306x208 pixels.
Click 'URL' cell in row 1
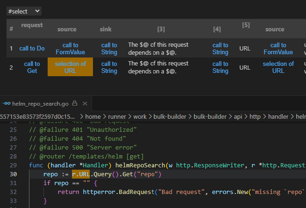pyautogui.click(x=245, y=49)
